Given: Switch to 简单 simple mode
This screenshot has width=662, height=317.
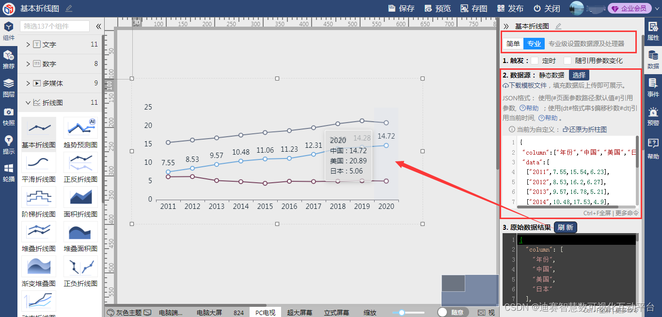Looking at the screenshot, I should (513, 44).
